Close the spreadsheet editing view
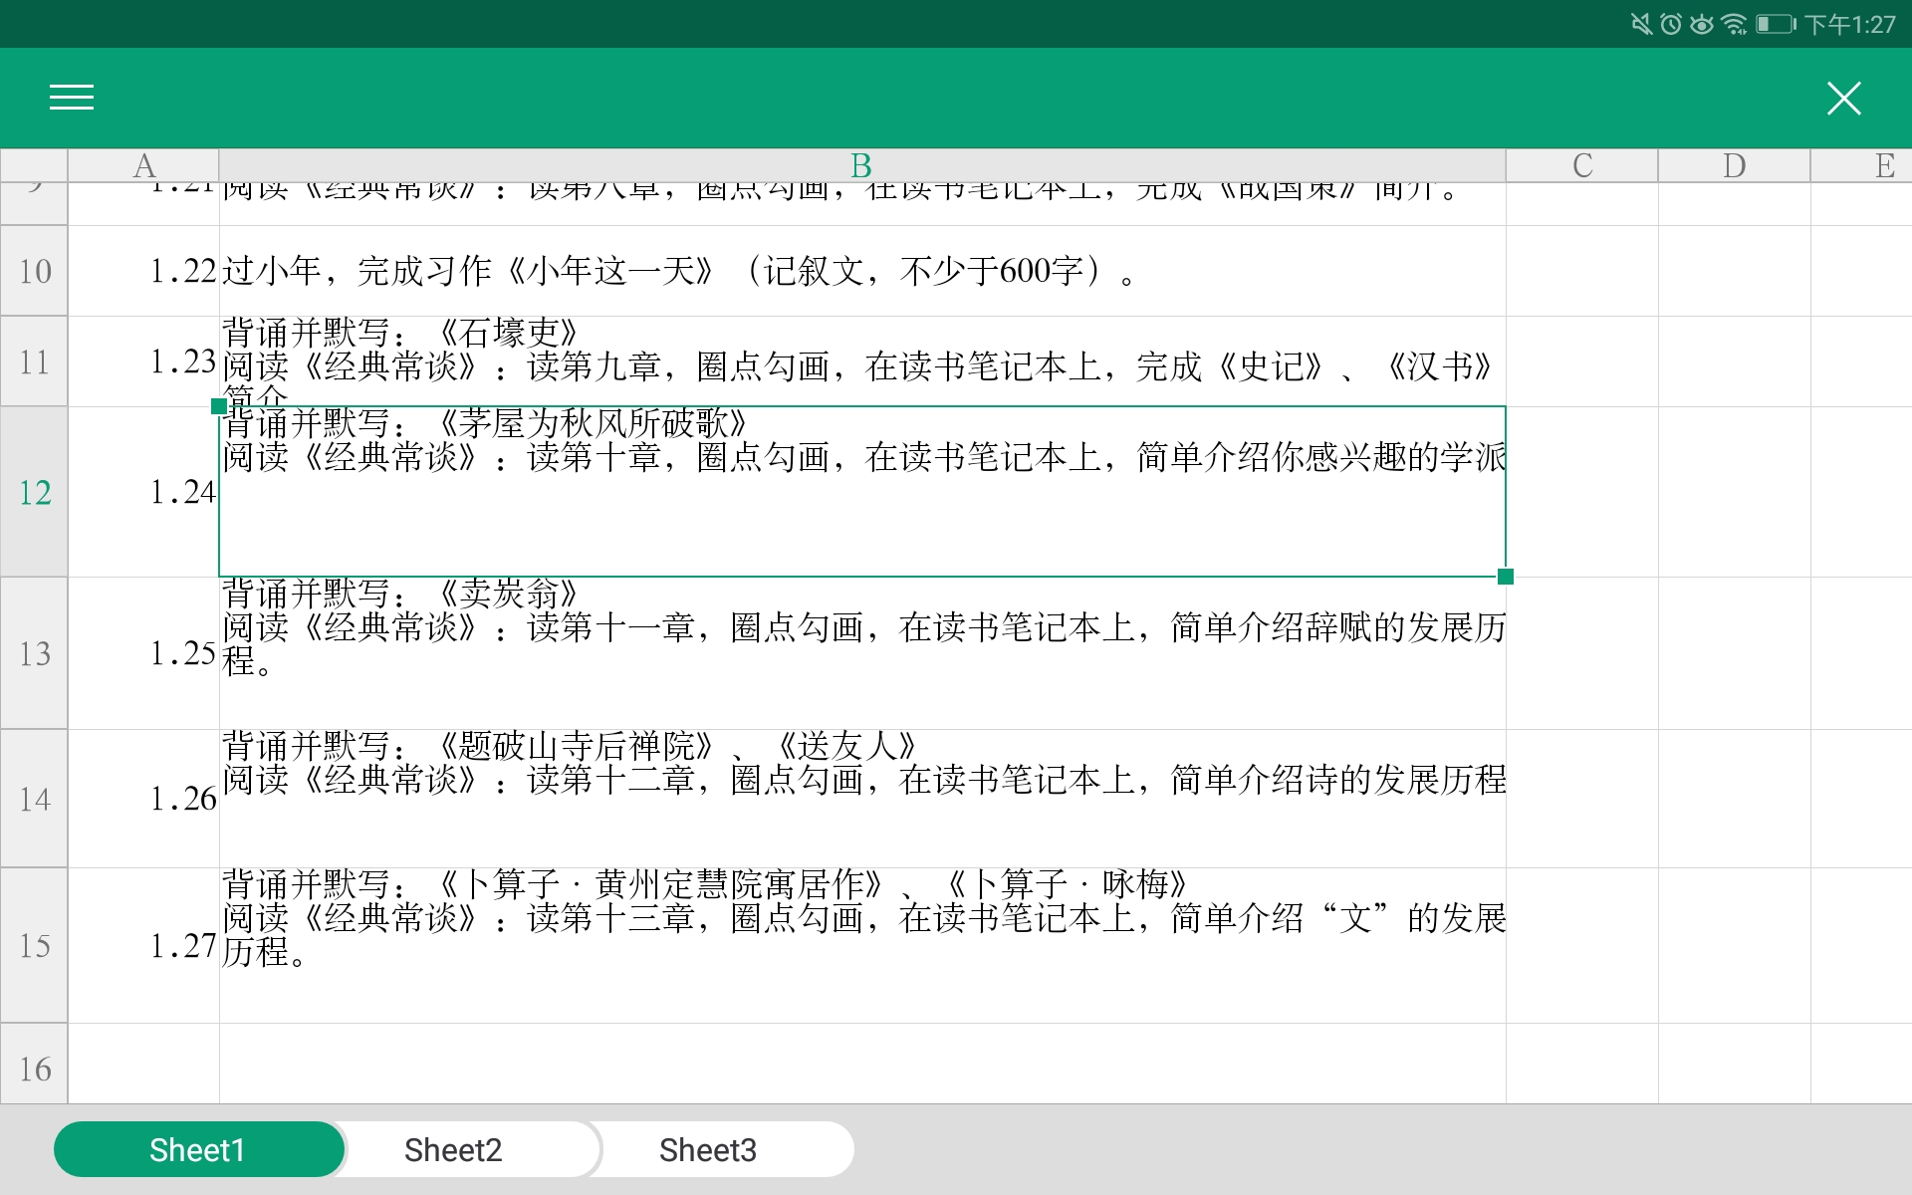 (x=1843, y=98)
